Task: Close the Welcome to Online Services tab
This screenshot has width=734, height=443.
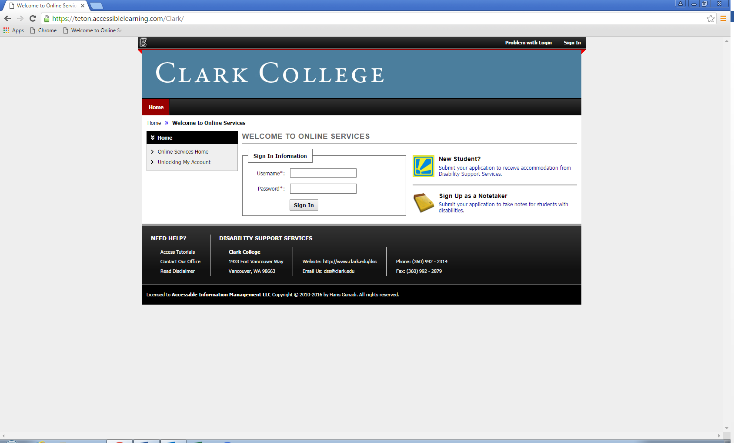Action: [x=83, y=6]
